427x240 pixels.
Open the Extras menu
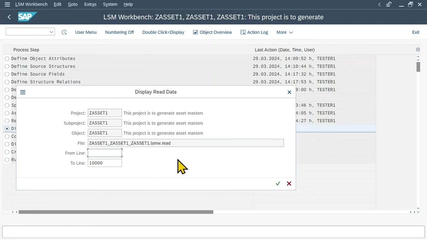pos(90,4)
